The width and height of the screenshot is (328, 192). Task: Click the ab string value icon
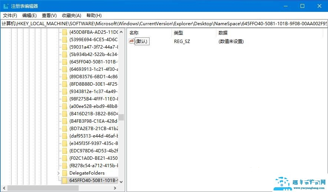coord(132,41)
